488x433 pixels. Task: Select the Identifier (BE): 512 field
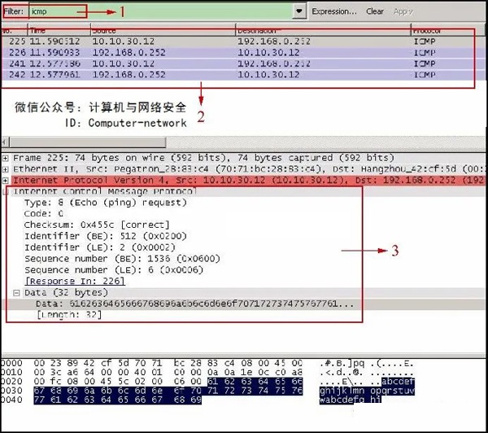point(106,236)
